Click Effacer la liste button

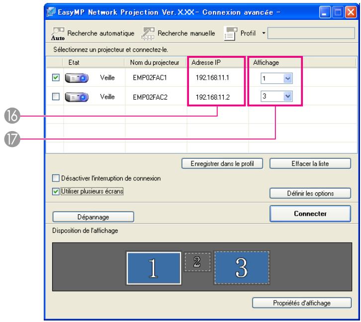tap(310, 163)
